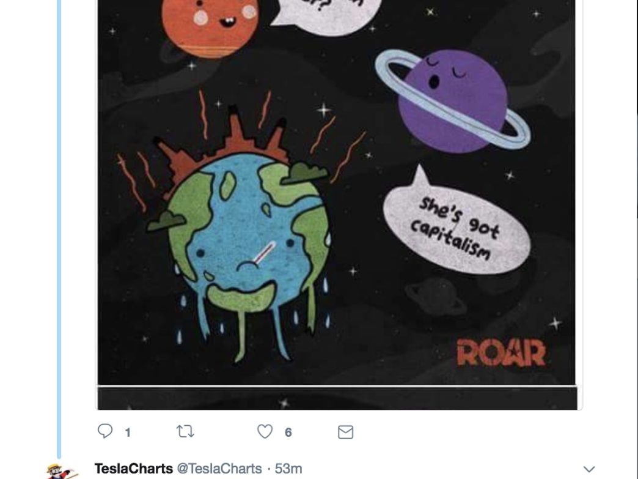
Task: Click the partially visible top speech bubble
Action: pos(326,17)
